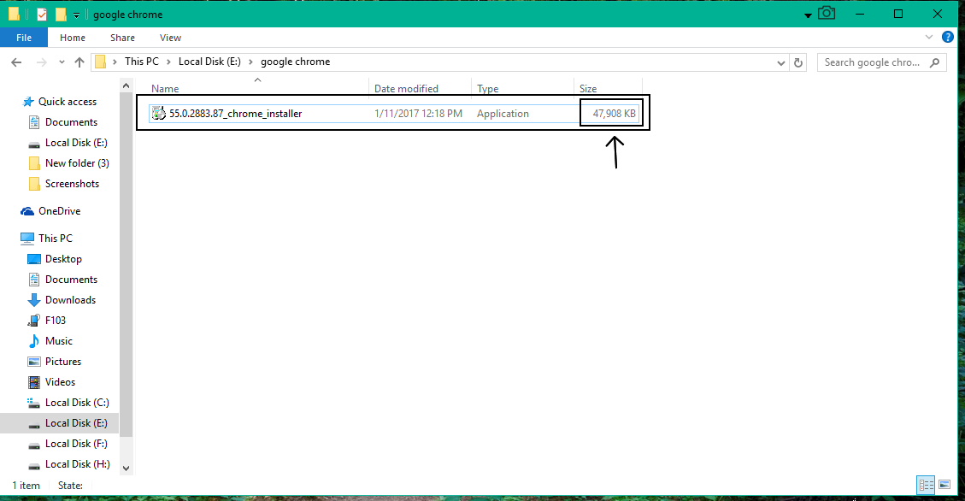Select the Downloads folder in the sidebar
This screenshot has width=965, height=501.
click(71, 299)
